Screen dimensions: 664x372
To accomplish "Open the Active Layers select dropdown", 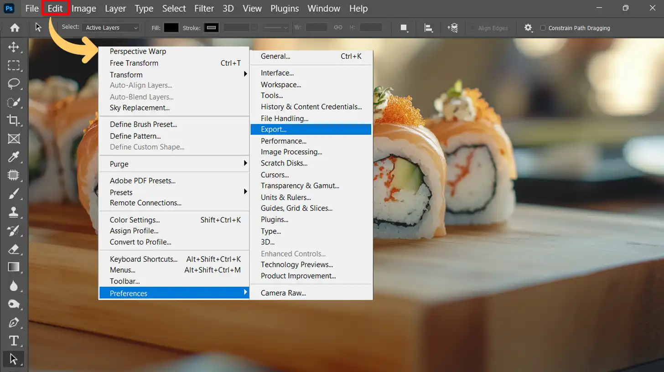I will coord(111,28).
